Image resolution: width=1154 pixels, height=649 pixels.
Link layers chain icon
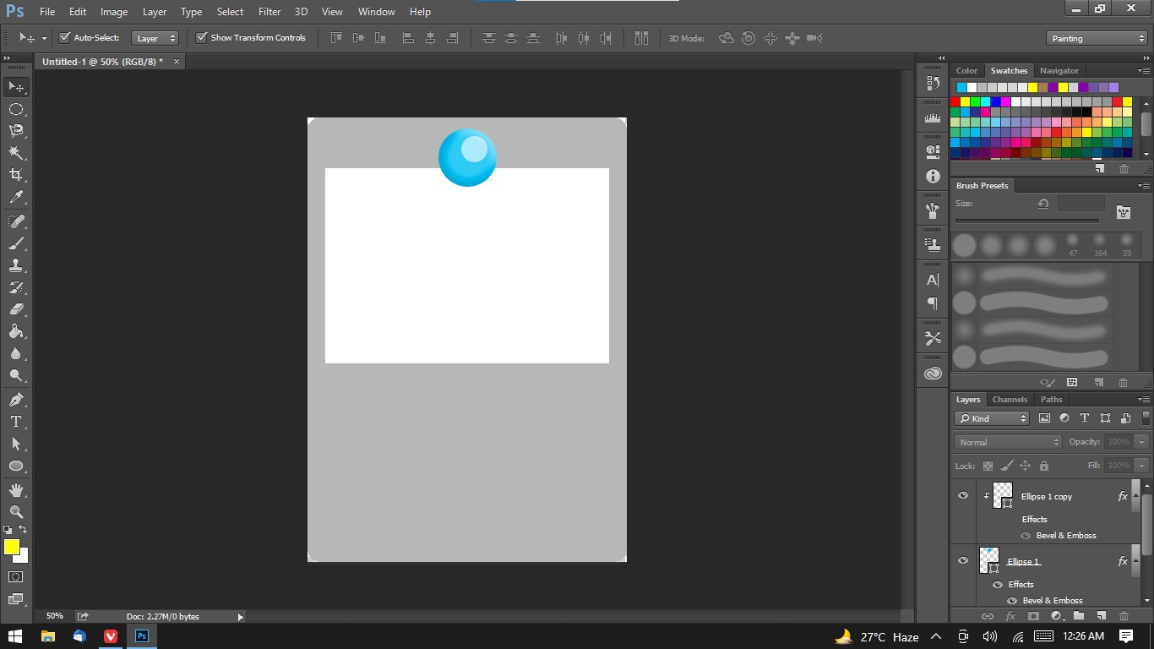pyautogui.click(x=988, y=616)
